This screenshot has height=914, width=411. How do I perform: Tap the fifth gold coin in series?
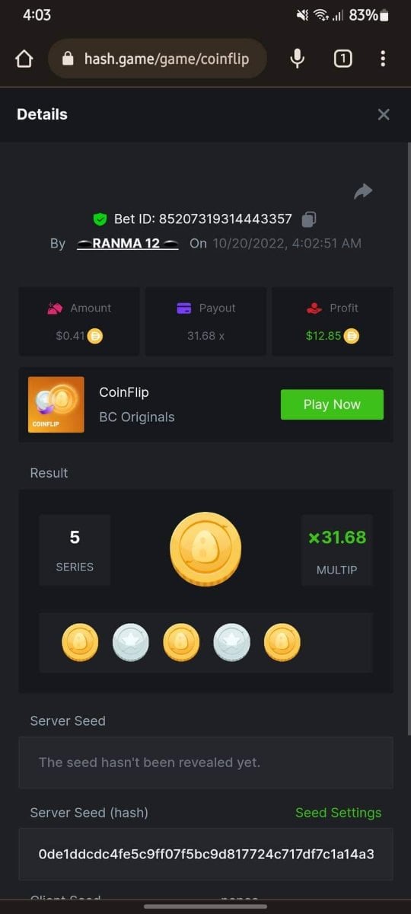282,642
